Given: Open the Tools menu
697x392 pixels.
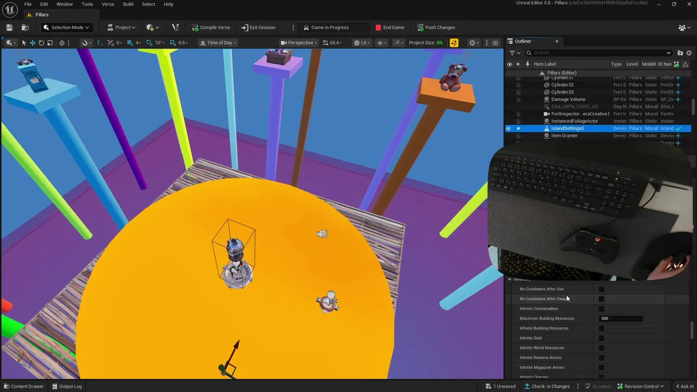Looking at the screenshot, I should point(87,4).
